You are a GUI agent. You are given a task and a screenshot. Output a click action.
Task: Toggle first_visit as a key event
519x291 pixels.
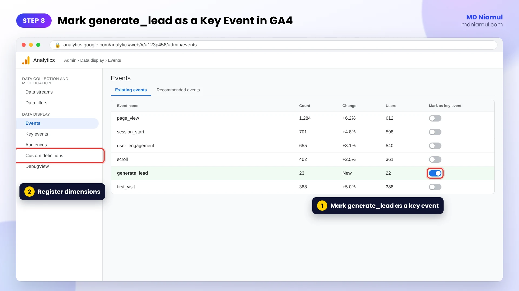[435, 187]
